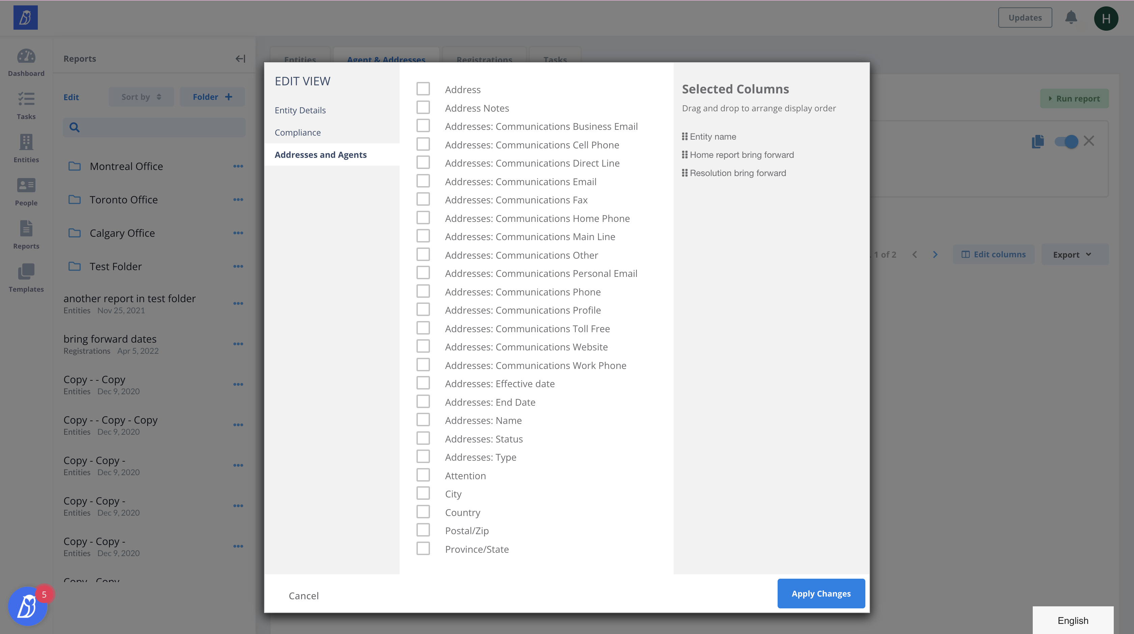Cancel the Edit View dialog

(x=303, y=596)
